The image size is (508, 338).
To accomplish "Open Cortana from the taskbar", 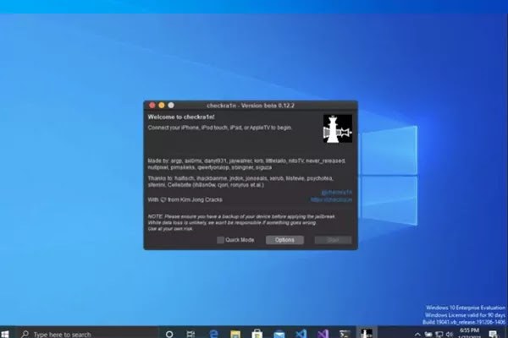I will pyautogui.click(x=169, y=334).
